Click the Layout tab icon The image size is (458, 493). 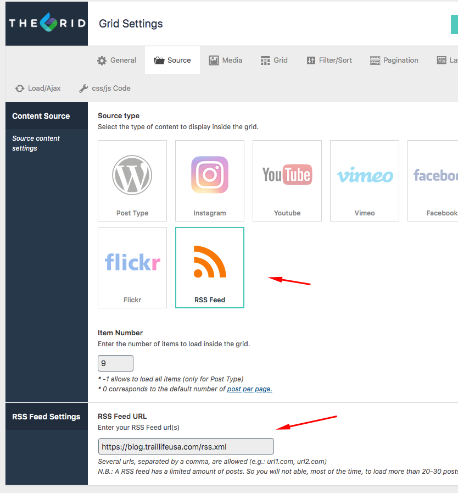click(442, 60)
